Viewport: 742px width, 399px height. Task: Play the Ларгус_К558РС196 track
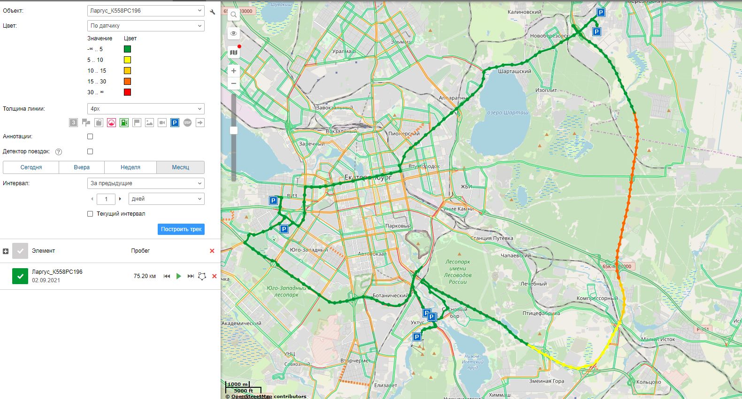pyautogui.click(x=178, y=276)
